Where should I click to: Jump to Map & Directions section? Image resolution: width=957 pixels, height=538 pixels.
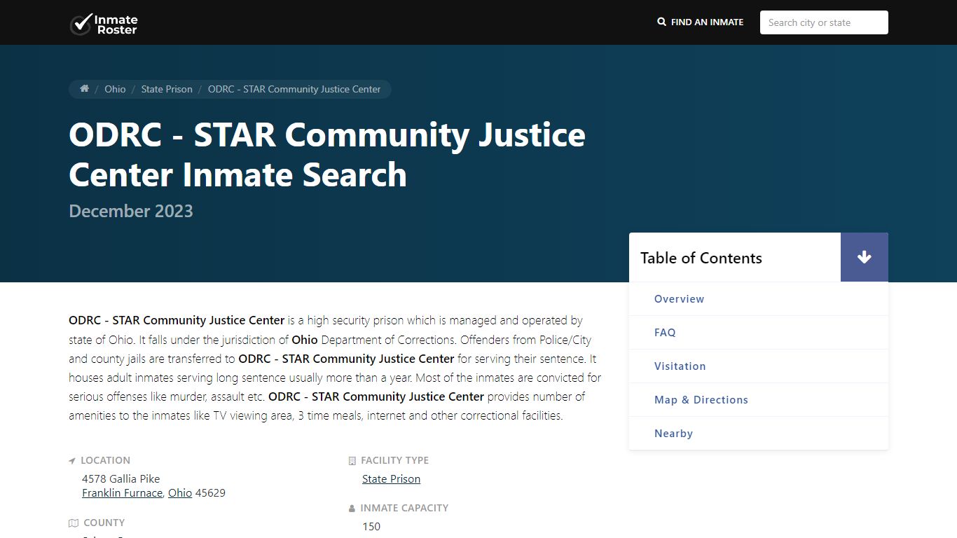point(701,400)
